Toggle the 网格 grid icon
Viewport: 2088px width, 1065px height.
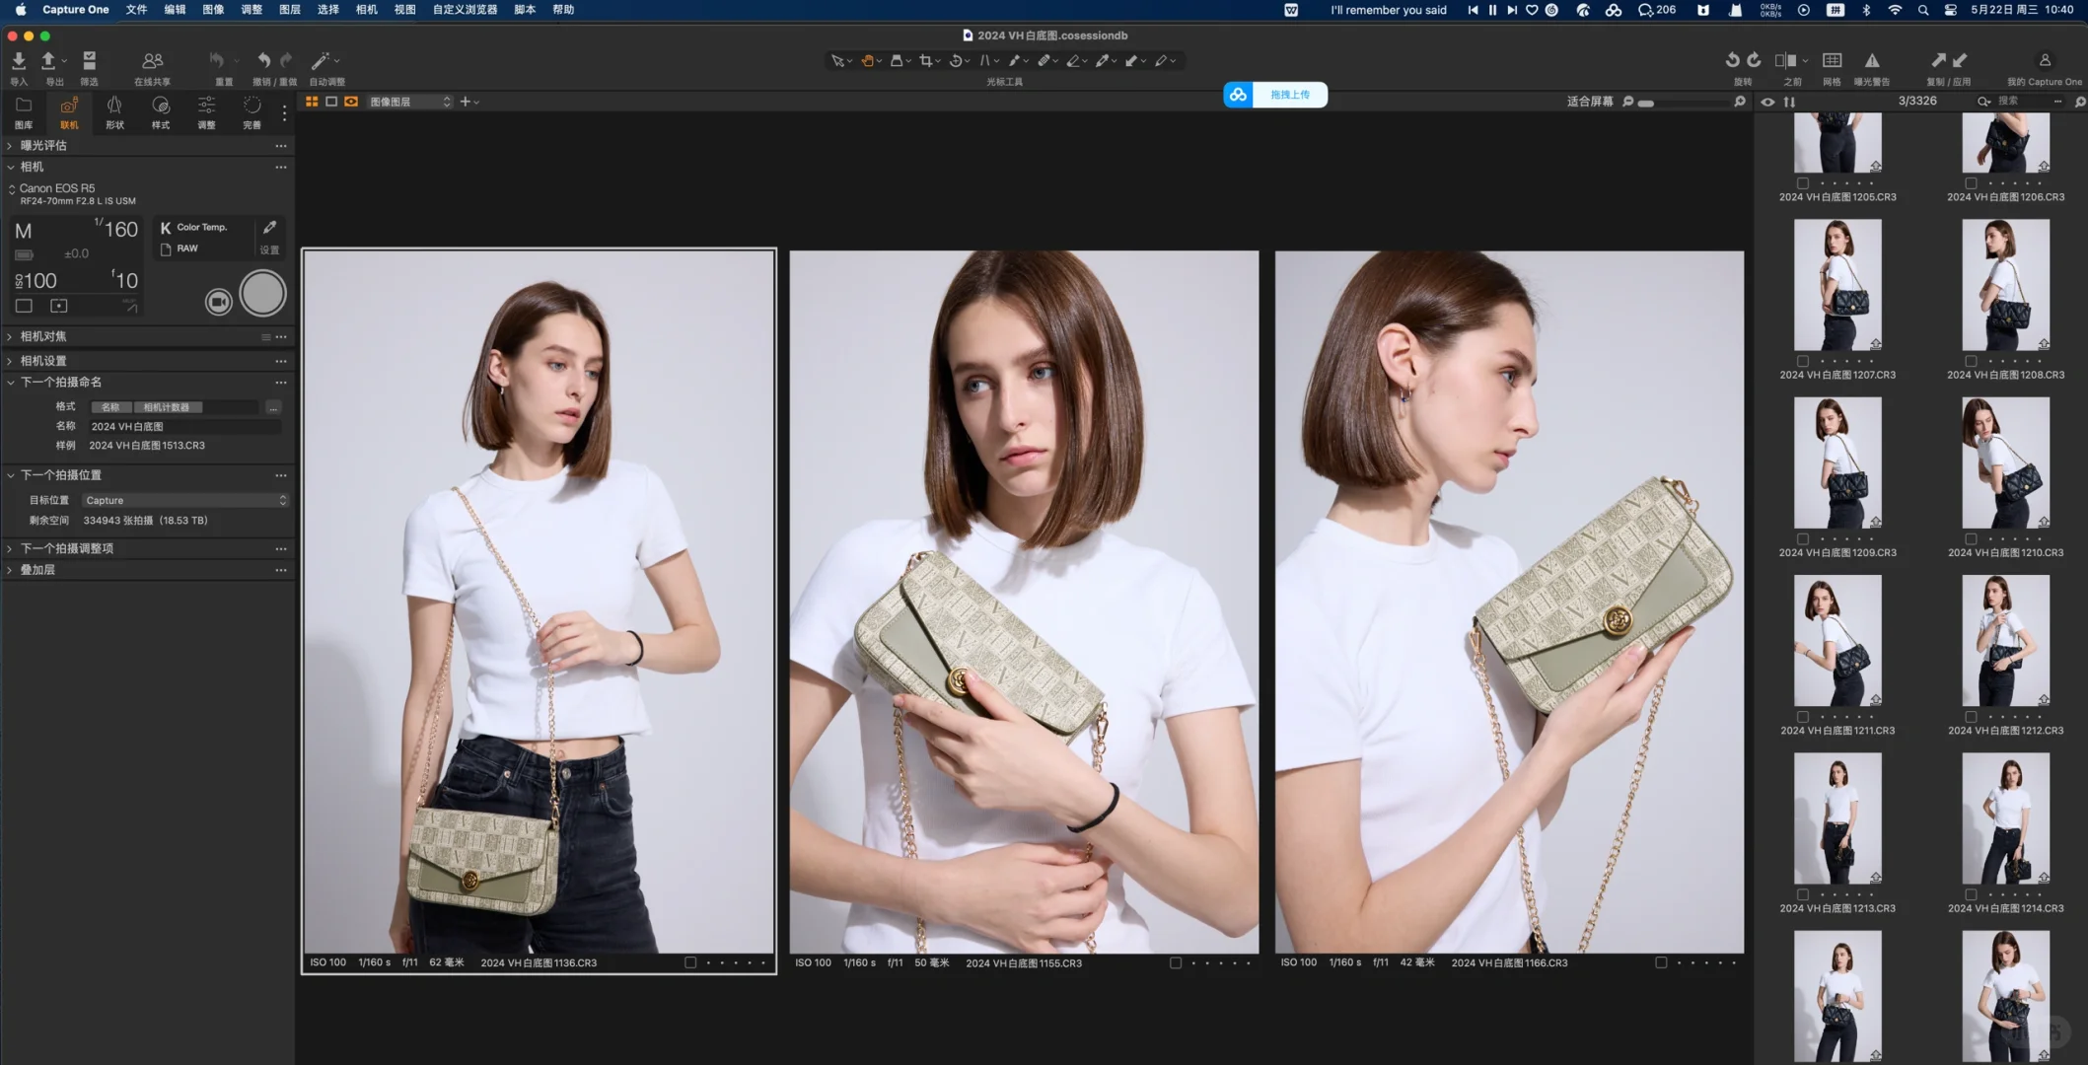point(1832,60)
